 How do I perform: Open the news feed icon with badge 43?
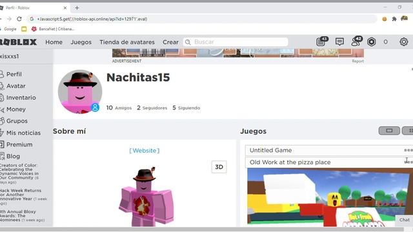tap(321, 41)
